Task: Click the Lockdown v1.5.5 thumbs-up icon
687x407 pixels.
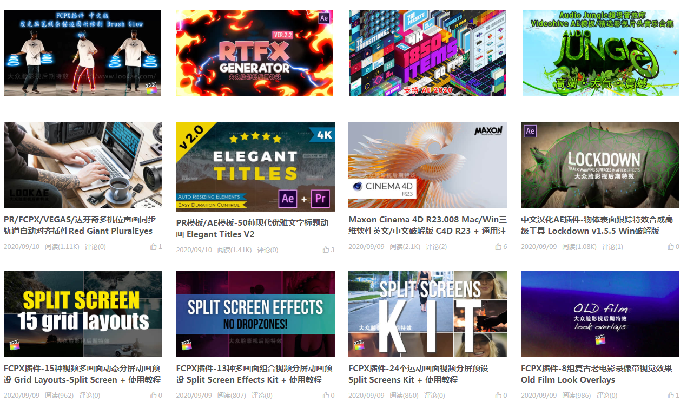Action: (x=671, y=247)
